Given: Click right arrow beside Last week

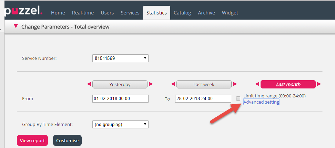Looking at the screenshot, I should tap(235, 84).
